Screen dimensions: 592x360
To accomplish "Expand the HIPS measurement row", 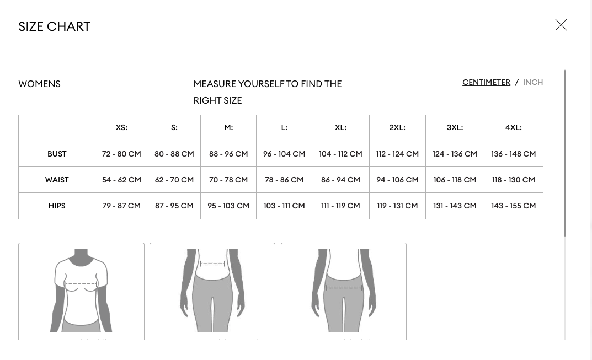I will click(x=57, y=206).
